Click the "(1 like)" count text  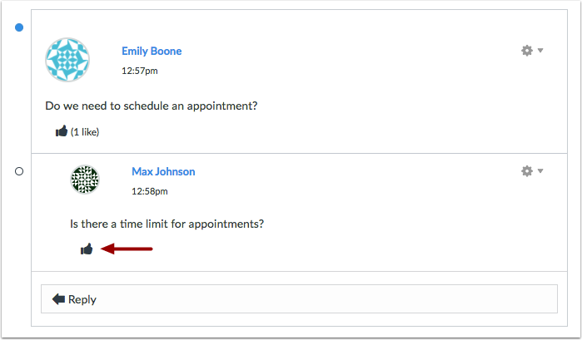85,132
